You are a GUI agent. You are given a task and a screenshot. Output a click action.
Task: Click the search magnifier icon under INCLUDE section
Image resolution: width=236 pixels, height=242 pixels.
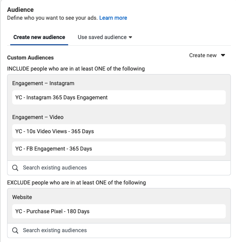15,168
